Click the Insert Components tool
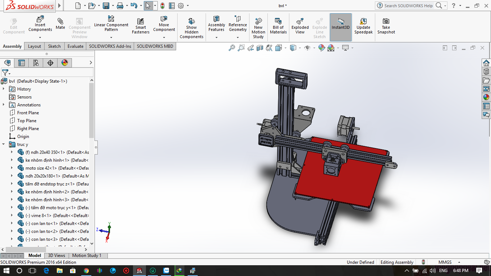Image resolution: width=491 pixels, height=276 pixels. tap(40, 24)
